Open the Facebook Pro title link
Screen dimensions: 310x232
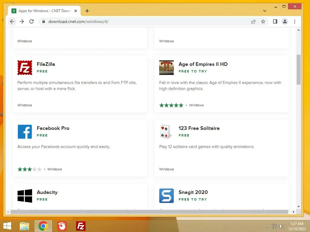click(53, 128)
